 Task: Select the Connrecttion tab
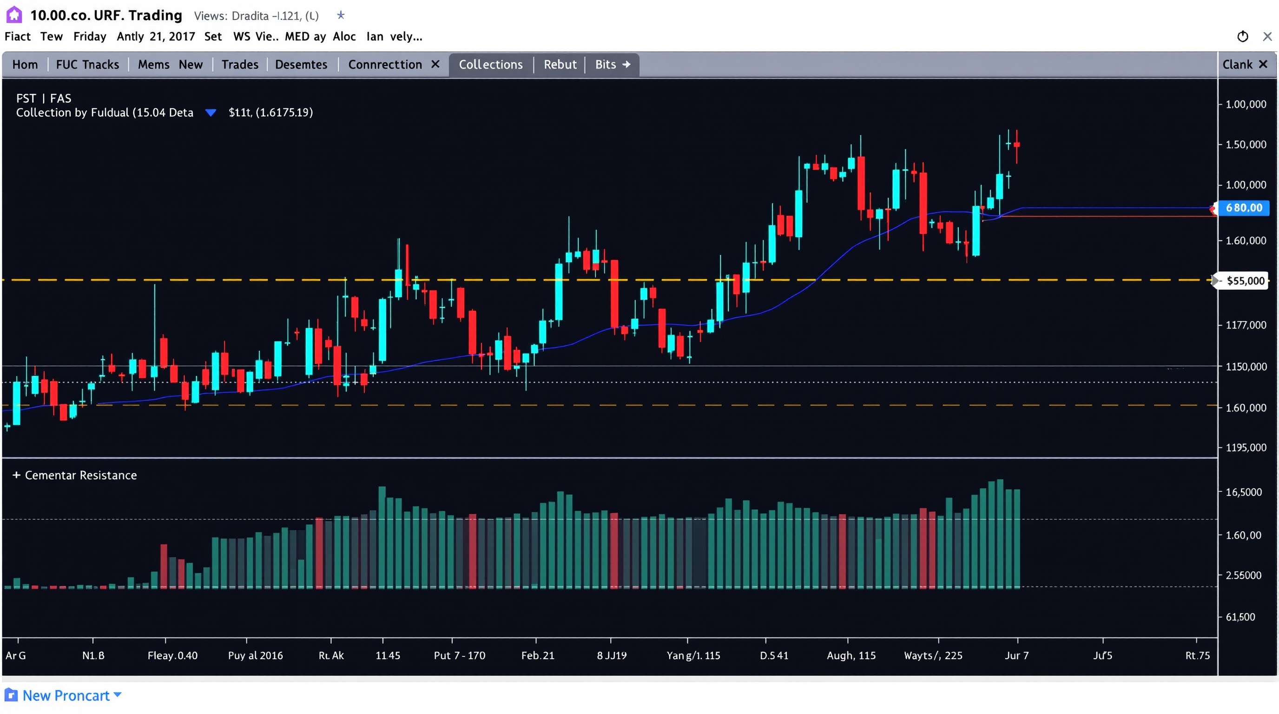[385, 65]
